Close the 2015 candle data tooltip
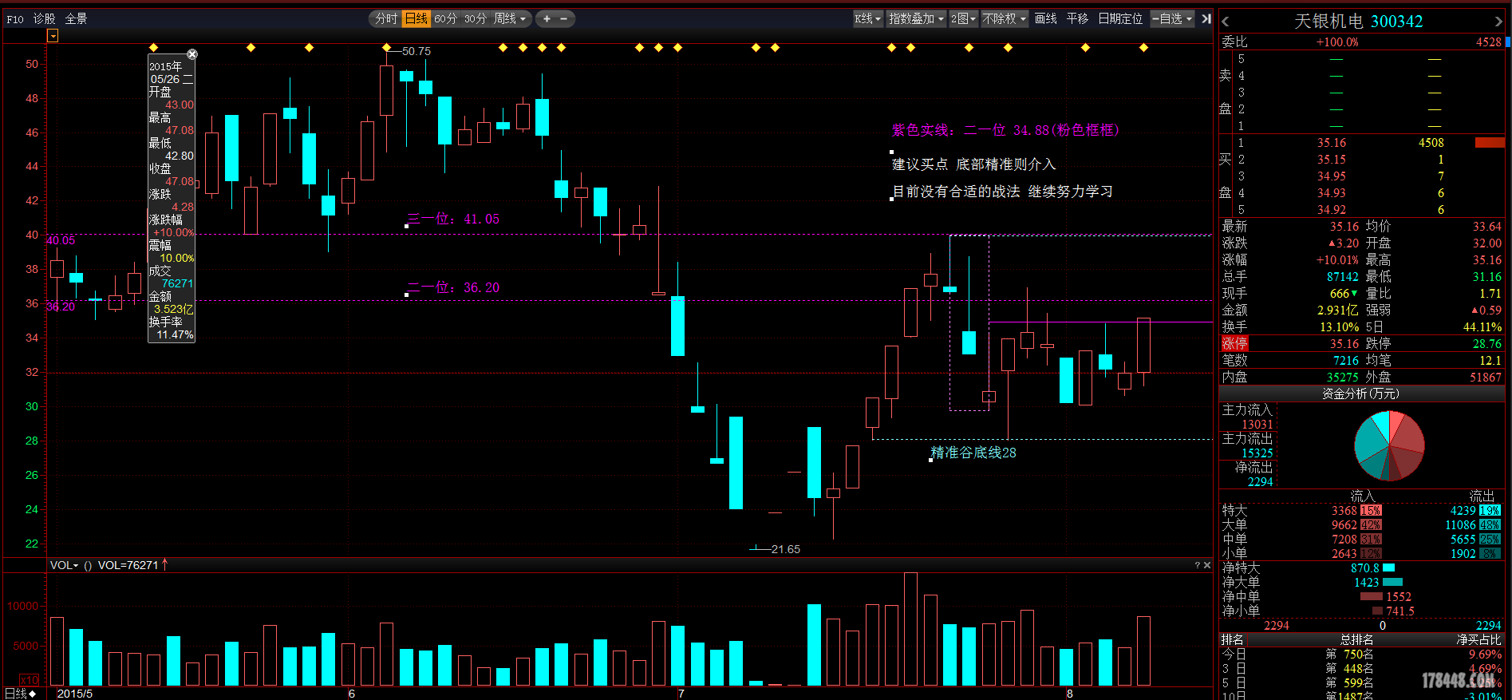The image size is (1512, 700). click(x=191, y=54)
